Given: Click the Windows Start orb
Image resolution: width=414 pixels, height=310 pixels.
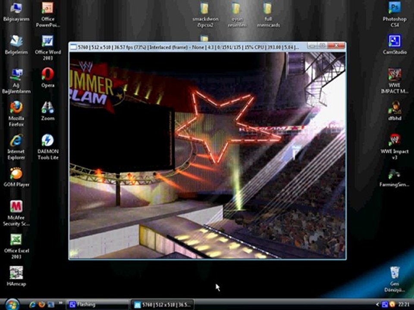Looking at the screenshot, I should [12, 304].
